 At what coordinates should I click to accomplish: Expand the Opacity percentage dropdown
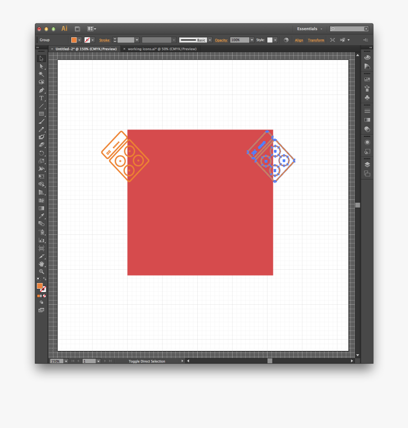point(252,40)
